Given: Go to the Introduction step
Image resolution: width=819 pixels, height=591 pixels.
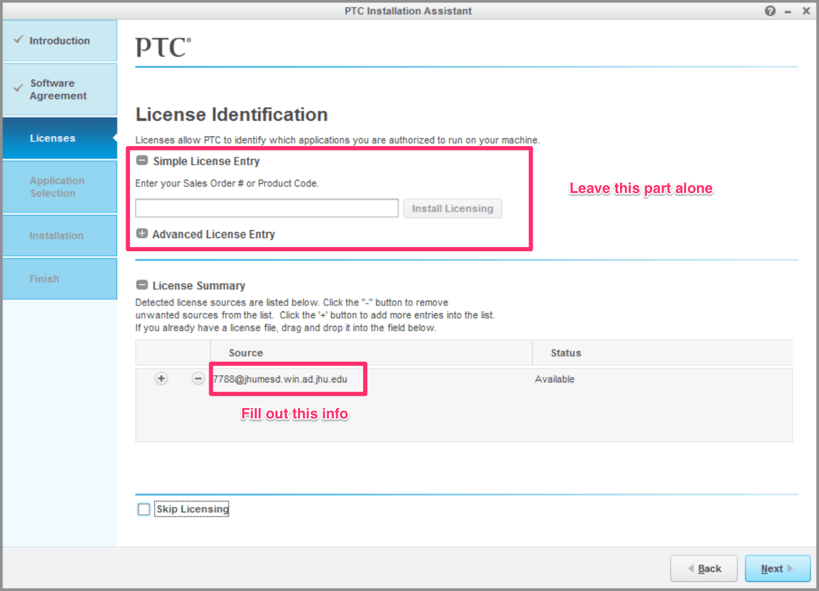Looking at the screenshot, I should (x=60, y=41).
